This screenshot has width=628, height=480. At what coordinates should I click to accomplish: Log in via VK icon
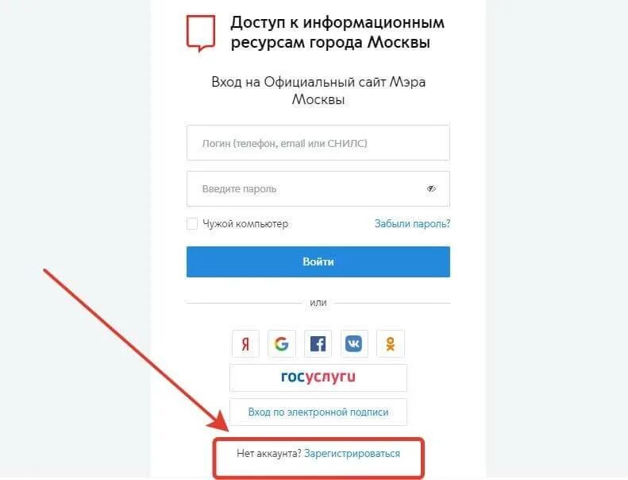click(354, 343)
